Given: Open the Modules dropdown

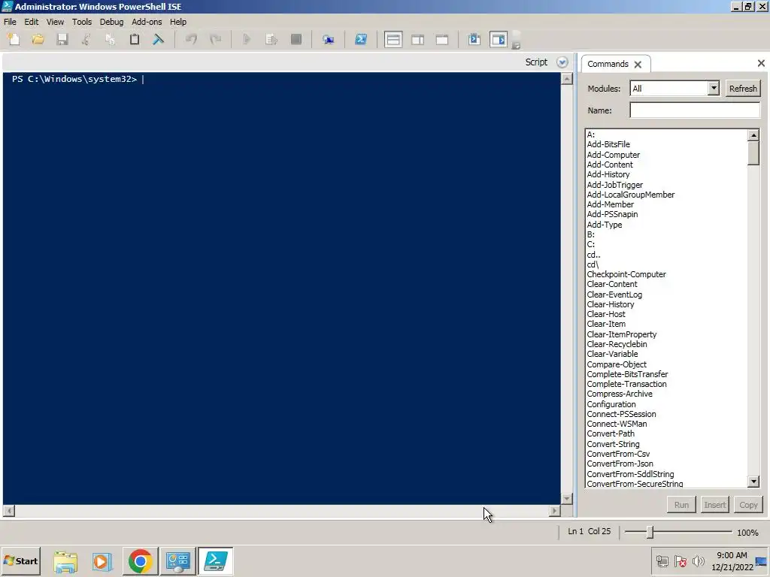Looking at the screenshot, I should pos(714,89).
